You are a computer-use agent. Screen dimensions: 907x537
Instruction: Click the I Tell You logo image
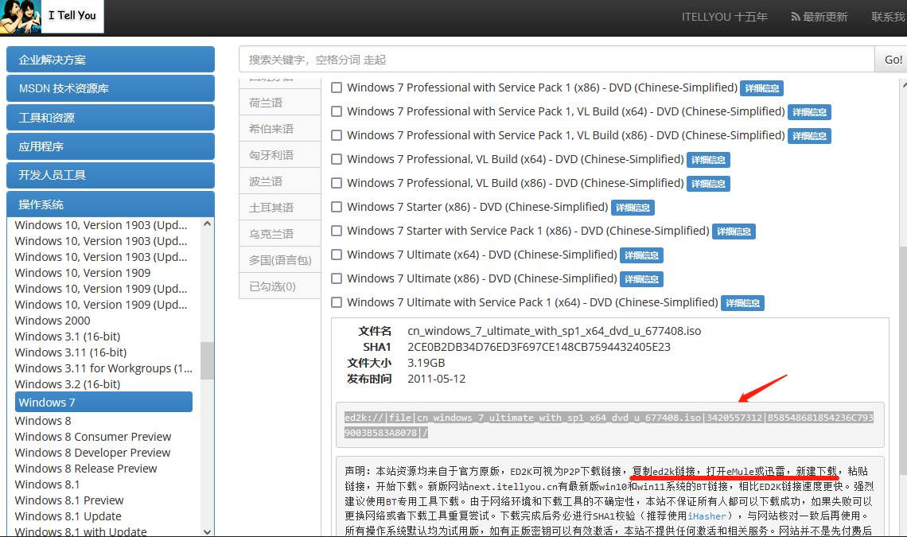coord(52,17)
